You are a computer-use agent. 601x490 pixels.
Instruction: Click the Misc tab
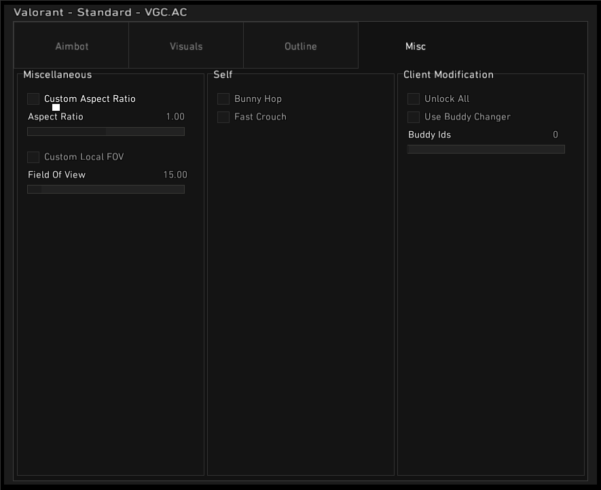click(416, 46)
